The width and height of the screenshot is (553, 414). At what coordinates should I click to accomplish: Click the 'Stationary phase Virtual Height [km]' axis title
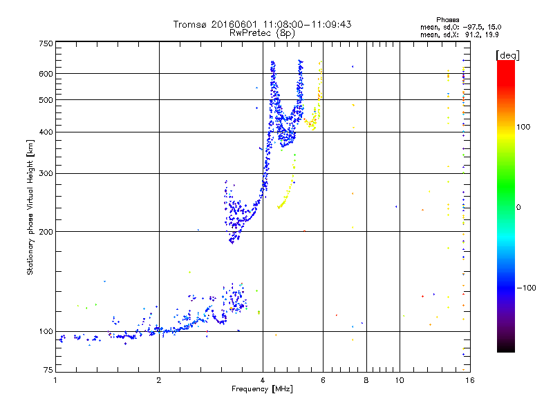30,207
